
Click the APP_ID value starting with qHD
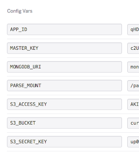(133, 29)
